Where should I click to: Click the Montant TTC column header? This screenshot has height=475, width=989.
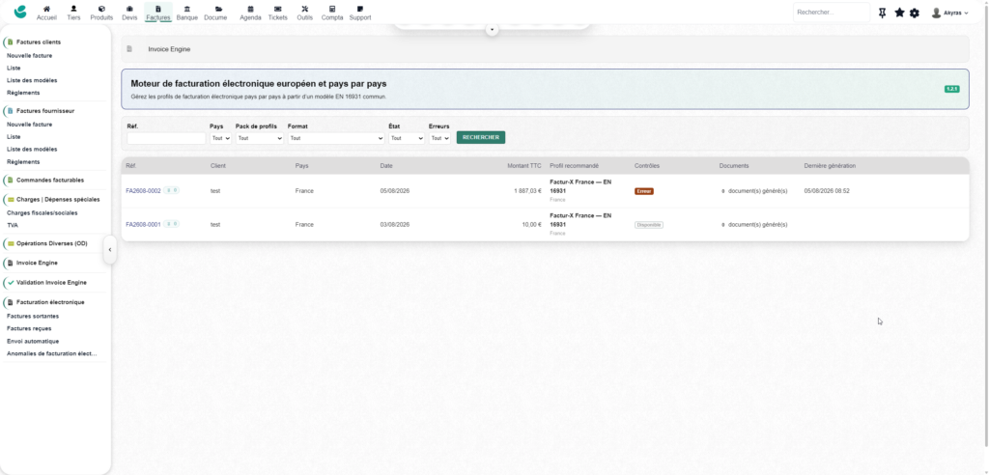click(524, 166)
